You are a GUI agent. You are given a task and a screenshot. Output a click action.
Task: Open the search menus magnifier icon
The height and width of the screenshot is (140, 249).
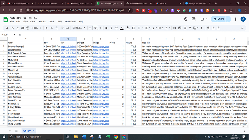click(7, 28)
